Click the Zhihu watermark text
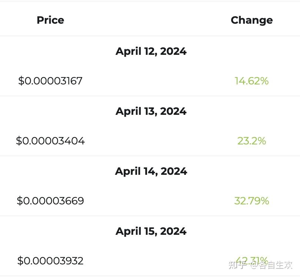Image resolution: width=300 pixels, height=277 pixels. click(x=260, y=265)
